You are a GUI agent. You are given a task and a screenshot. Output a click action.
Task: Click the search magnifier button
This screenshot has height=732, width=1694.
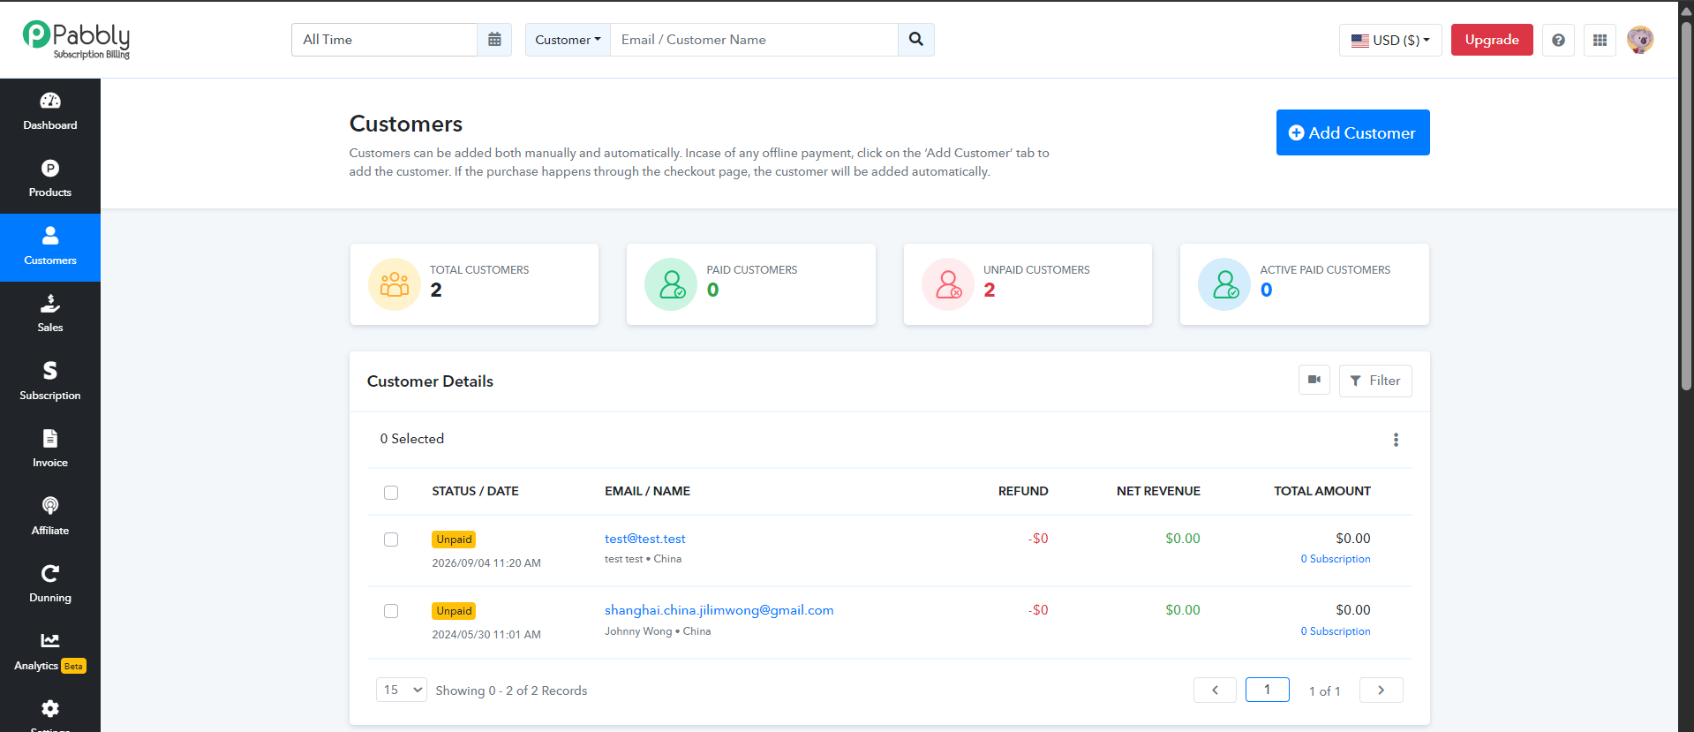(x=916, y=40)
